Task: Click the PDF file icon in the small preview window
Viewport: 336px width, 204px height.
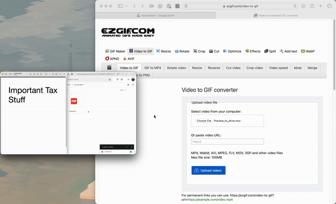Action: [74, 101]
